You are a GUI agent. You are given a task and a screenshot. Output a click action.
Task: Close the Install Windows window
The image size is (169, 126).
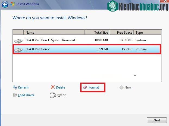(x=164, y=1)
